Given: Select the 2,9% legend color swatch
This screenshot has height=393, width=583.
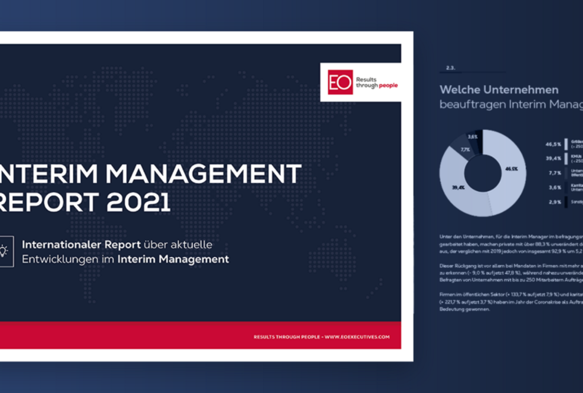Looking at the screenshot, I should tap(566, 202).
